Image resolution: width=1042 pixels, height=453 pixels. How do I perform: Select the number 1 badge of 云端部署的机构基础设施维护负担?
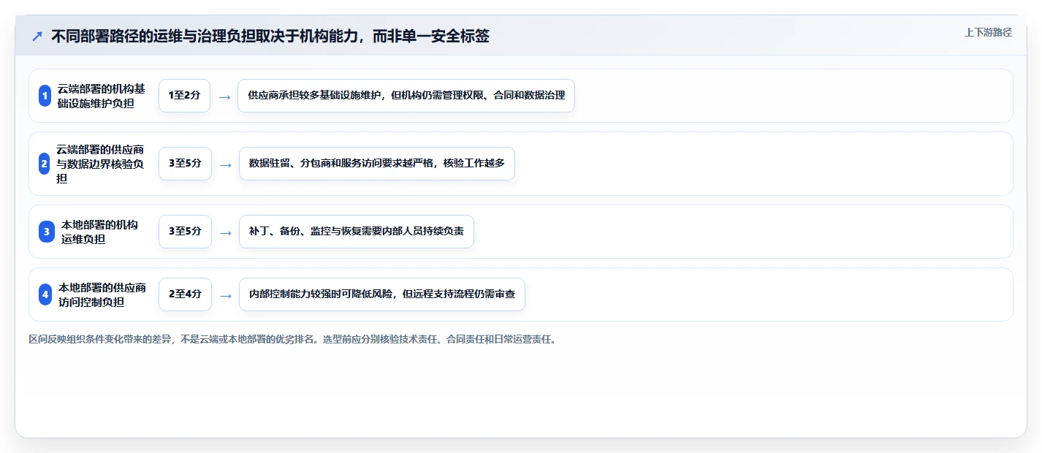click(x=45, y=96)
